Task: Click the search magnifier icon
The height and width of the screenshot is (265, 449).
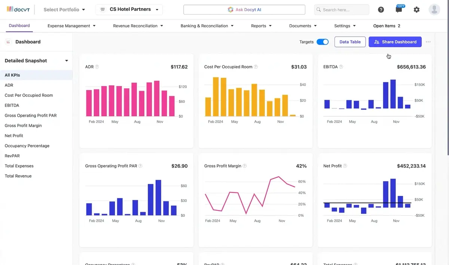Action: [319, 10]
